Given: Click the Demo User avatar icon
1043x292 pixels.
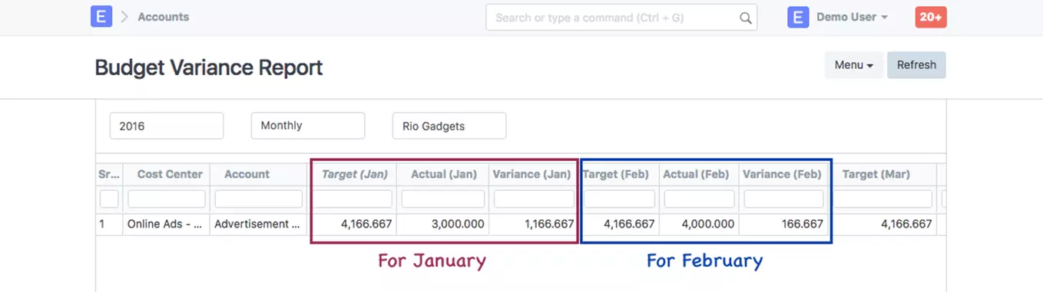Looking at the screenshot, I should pyautogui.click(x=798, y=17).
